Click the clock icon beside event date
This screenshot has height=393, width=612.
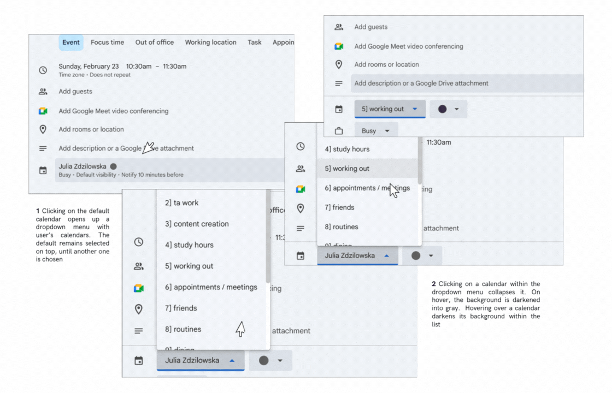tap(43, 70)
